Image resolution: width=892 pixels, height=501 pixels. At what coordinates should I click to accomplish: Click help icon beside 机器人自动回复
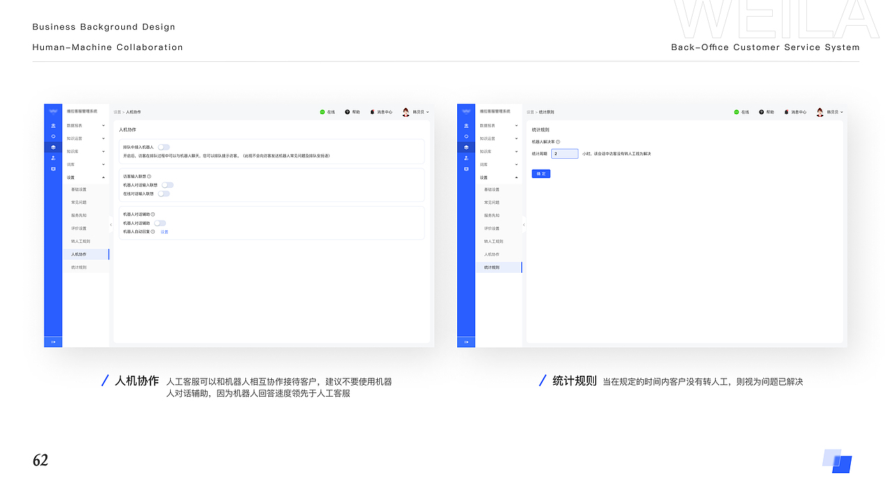point(153,232)
